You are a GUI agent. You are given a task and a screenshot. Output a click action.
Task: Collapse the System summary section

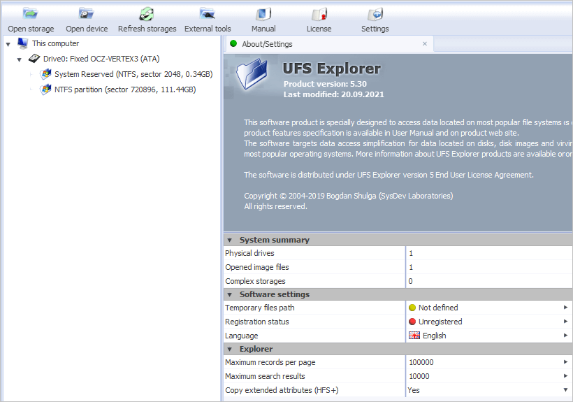229,240
